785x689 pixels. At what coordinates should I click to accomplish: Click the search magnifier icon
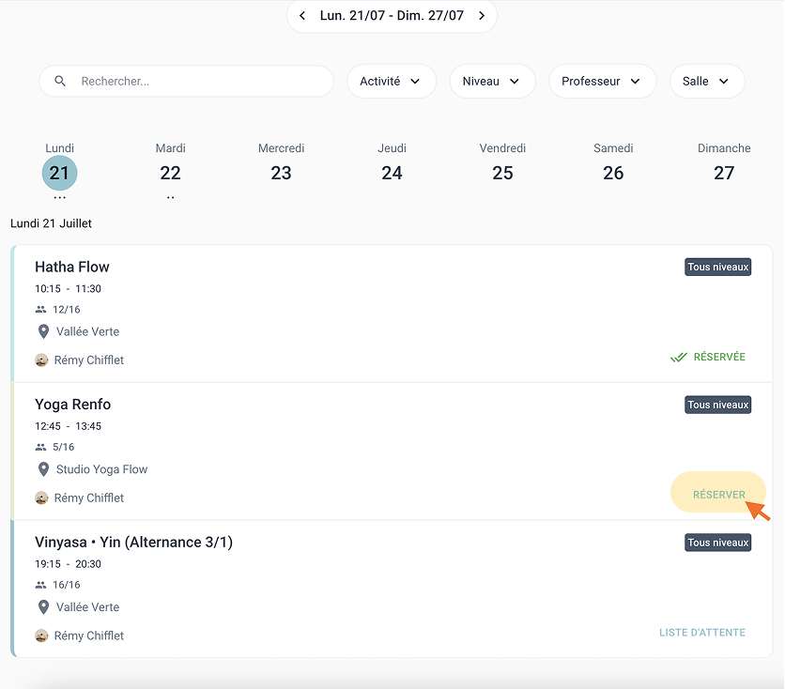(x=60, y=81)
